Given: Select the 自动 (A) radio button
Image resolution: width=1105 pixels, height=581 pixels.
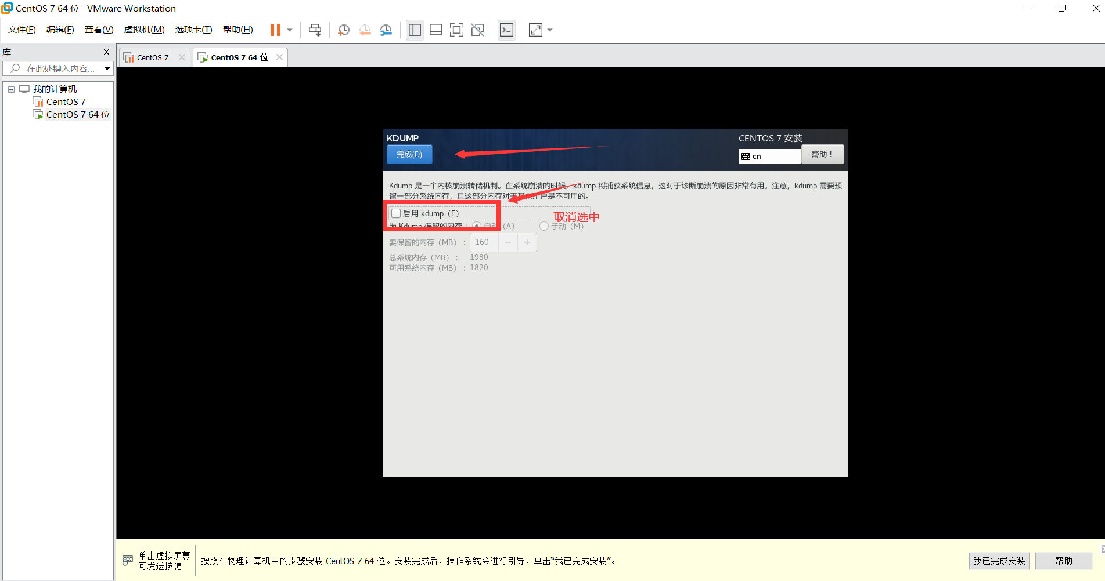Looking at the screenshot, I should tap(477, 226).
